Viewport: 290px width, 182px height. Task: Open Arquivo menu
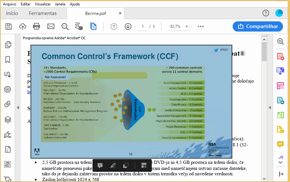(x=9, y=4)
